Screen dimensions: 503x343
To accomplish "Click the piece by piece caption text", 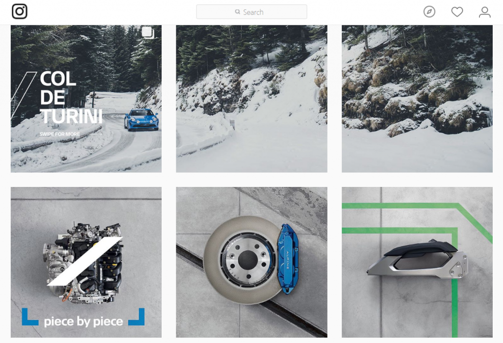I will 84,321.
